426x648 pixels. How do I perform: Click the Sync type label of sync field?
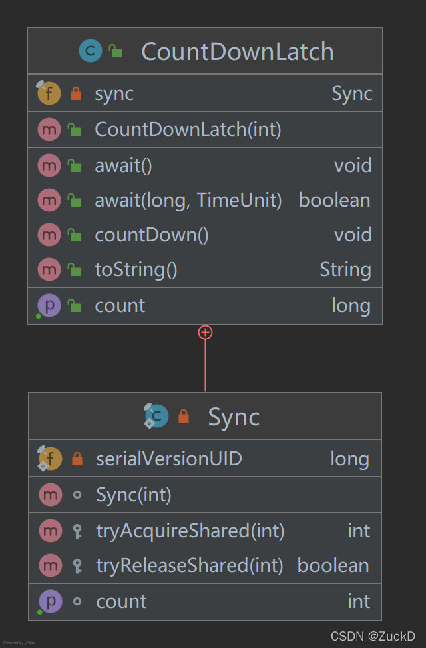pyautogui.click(x=352, y=93)
